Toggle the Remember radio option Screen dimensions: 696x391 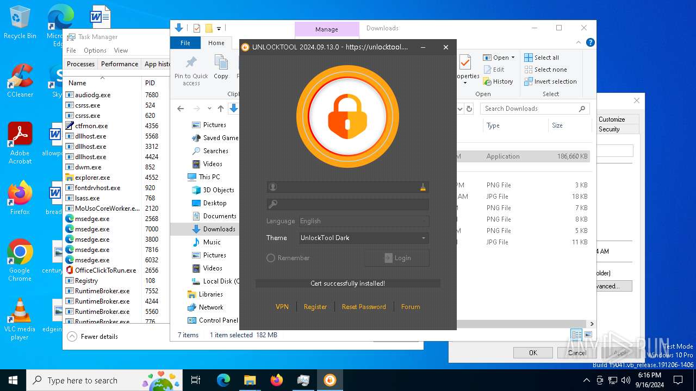tap(271, 258)
